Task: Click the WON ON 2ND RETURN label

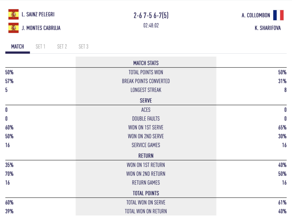Action: 146,174
